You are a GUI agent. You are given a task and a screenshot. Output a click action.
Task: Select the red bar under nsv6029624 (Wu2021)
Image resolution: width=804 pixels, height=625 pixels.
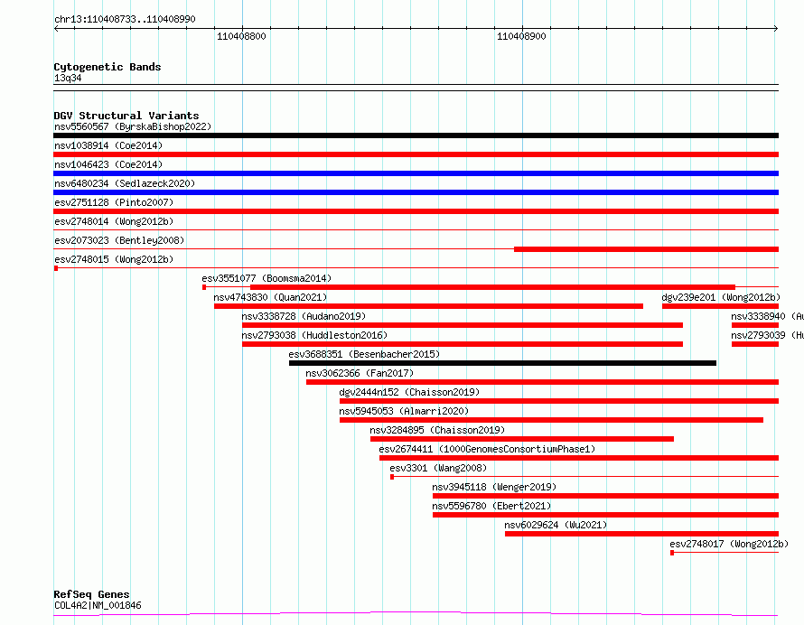click(641, 534)
